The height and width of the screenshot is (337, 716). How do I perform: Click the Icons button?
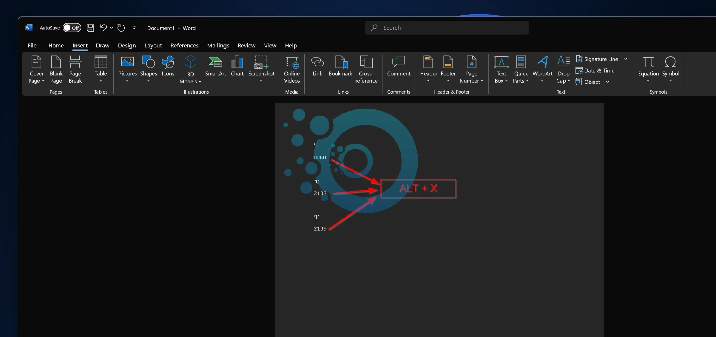tap(168, 66)
